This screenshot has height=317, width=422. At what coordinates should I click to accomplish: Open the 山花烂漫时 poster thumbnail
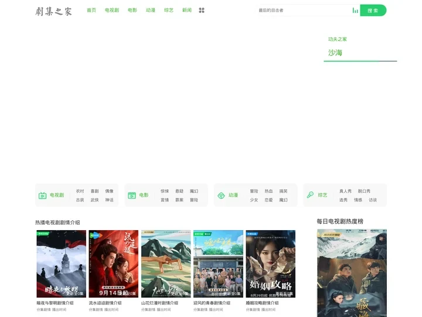pos(166,264)
